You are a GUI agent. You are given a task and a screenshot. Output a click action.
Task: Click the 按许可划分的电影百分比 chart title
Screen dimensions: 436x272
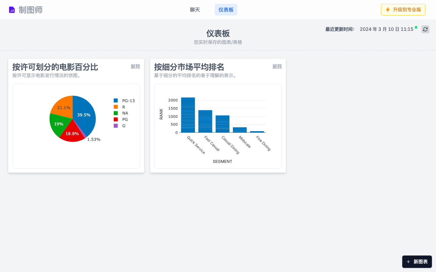(55, 67)
